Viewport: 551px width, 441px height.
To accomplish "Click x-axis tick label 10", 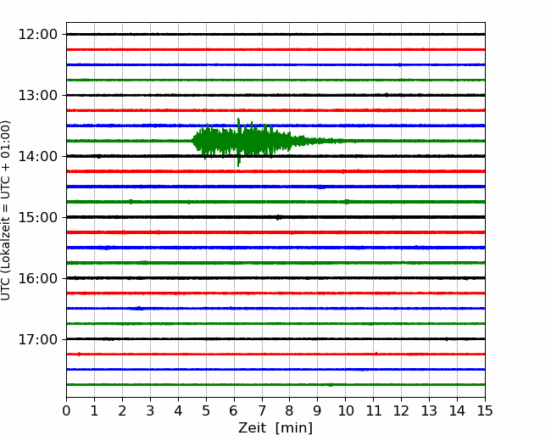I will pos(345,410).
